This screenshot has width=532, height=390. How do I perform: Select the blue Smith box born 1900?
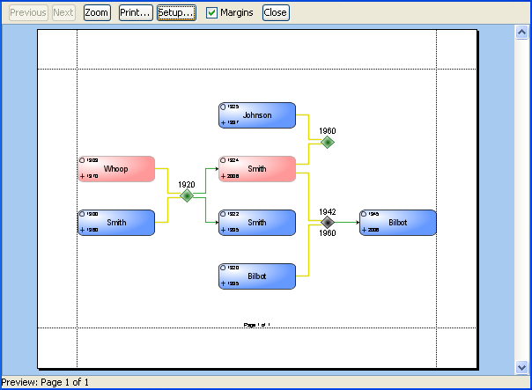(x=116, y=223)
